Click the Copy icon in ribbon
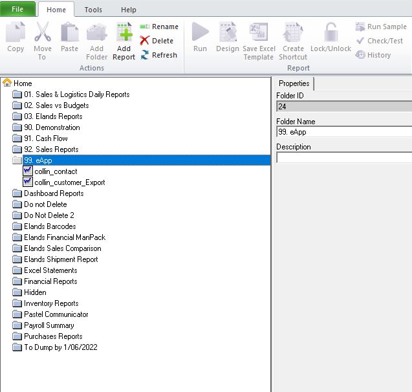The height and width of the screenshot is (392, 412). 16,34
